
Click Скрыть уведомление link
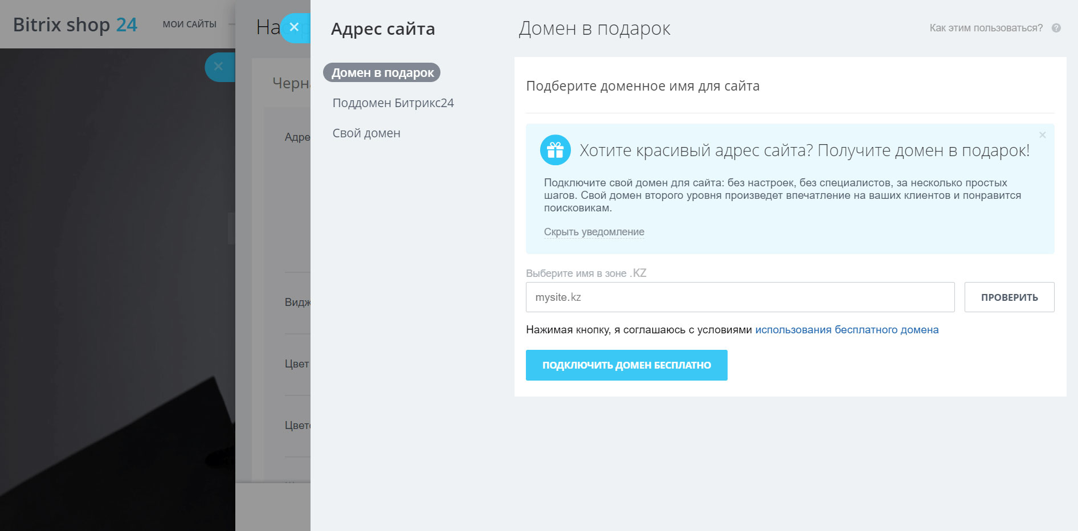594,232
